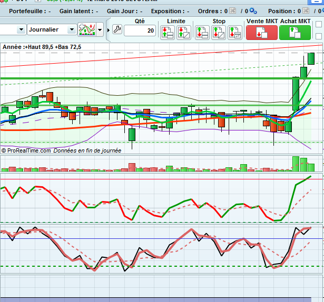Click the Limite order icon with list lines
324x302 pixels.
tap(168, 33)
